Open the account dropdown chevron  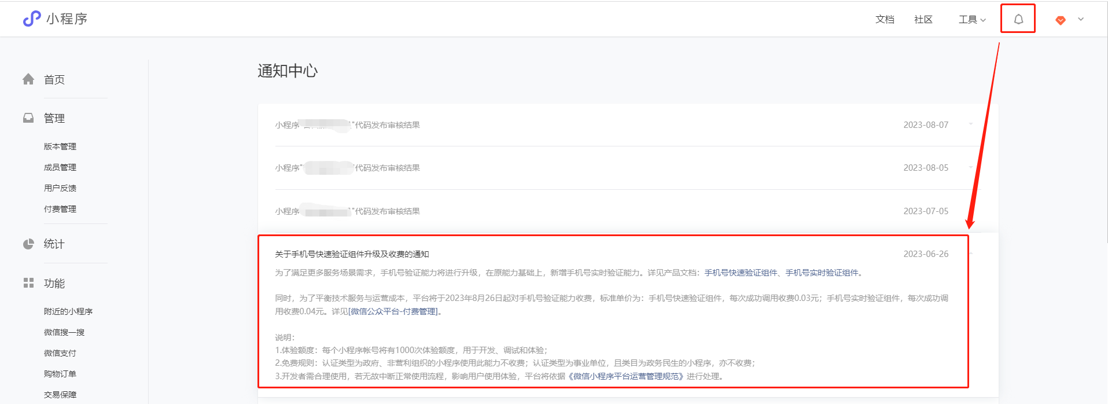[1081, 19]
